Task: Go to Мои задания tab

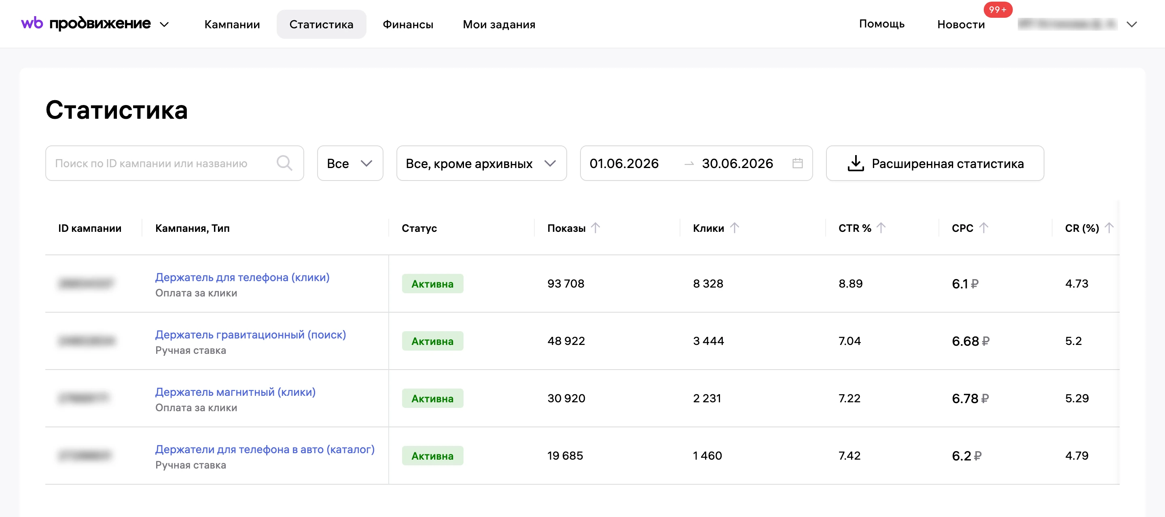Action: coord(499,24)
